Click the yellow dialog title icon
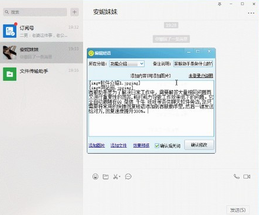The width and height of the screenshot is (259, 215). coord(91,53)
